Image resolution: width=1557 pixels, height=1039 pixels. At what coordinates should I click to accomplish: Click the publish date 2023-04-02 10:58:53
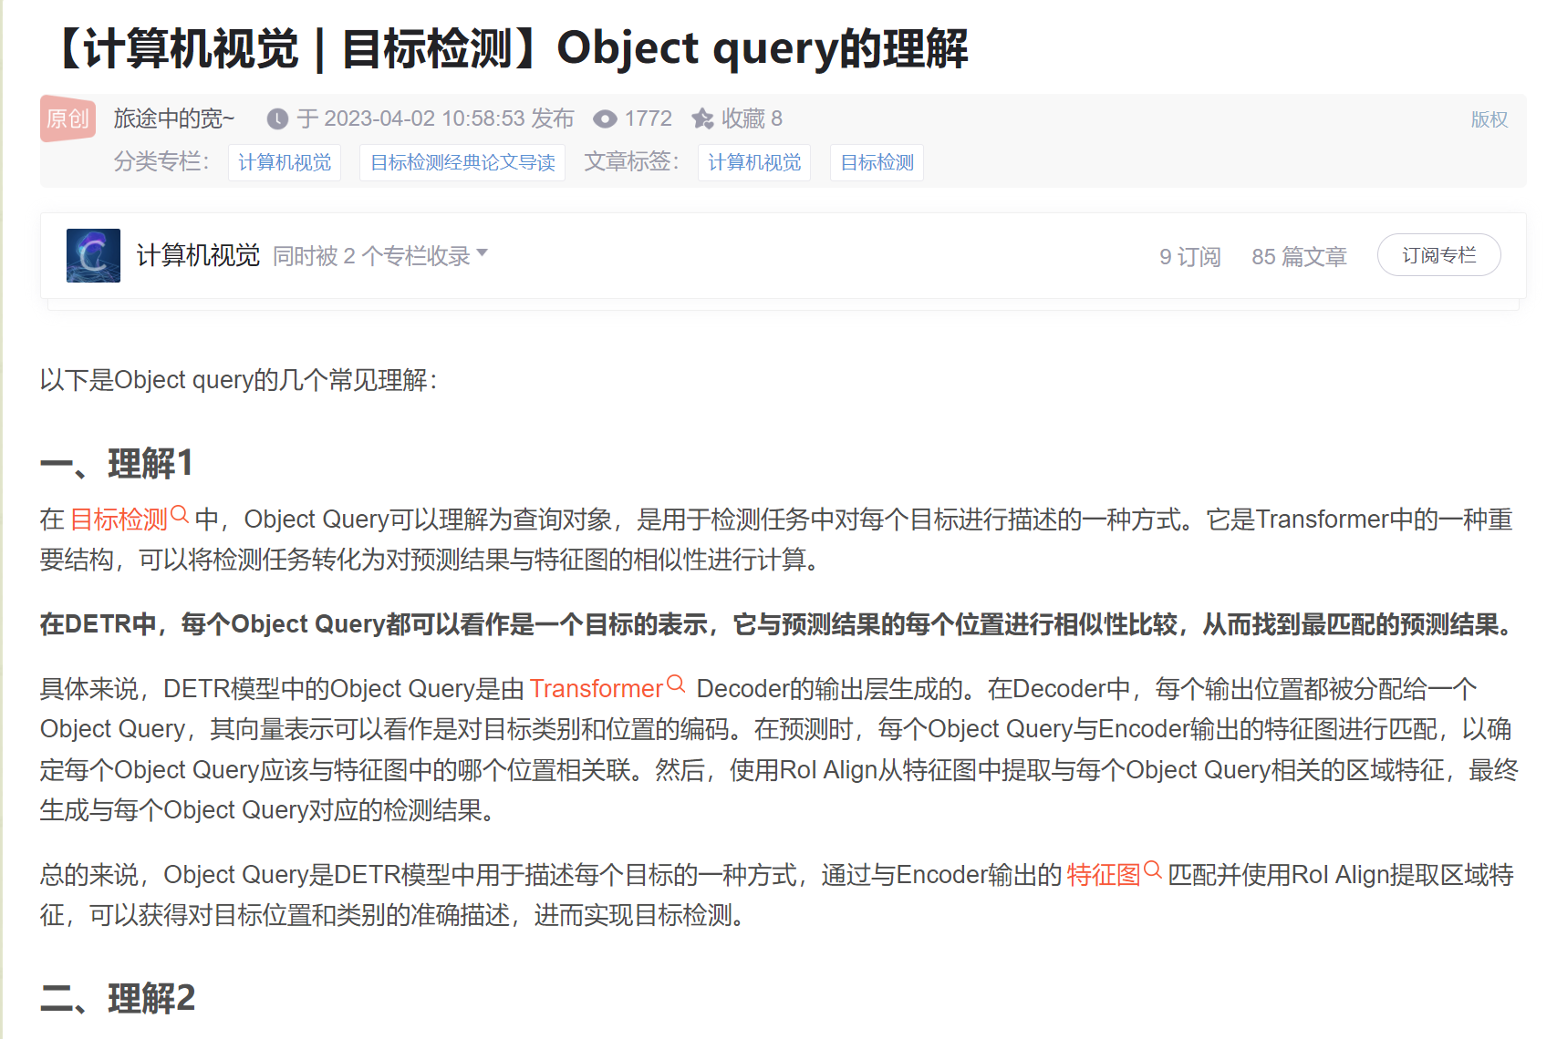click(424, 118)
